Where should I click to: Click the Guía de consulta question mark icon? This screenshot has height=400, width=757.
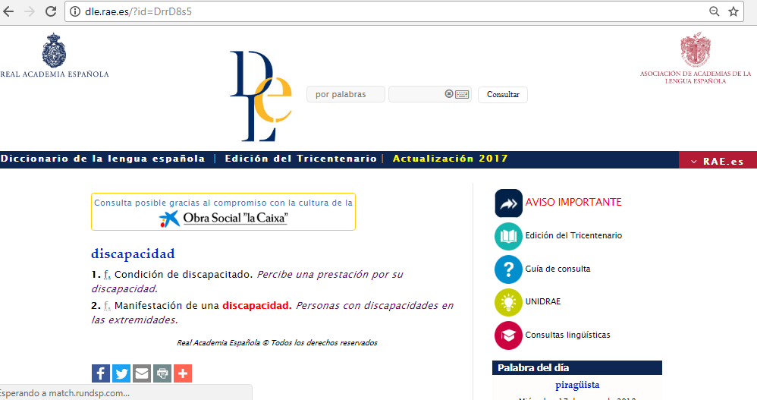[x=508, y=269]
